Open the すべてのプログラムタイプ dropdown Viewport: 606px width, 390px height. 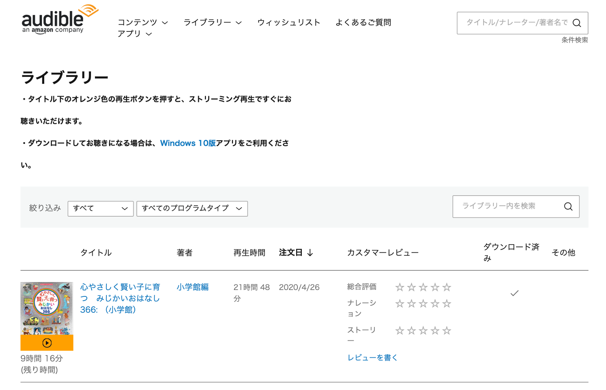pos(192,208)
